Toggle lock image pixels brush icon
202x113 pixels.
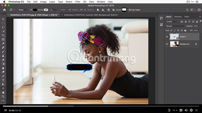tap(175, 30)
